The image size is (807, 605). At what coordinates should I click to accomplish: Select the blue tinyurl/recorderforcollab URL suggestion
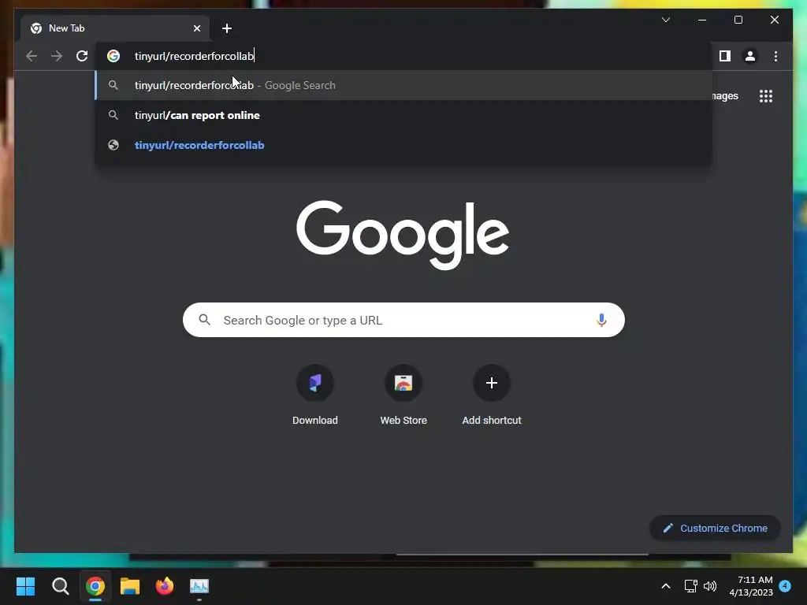click(403, 145)
